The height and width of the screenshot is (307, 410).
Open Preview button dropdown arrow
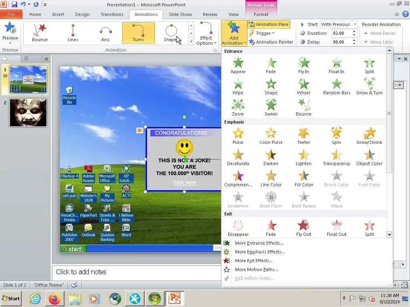tap(10, 43)
